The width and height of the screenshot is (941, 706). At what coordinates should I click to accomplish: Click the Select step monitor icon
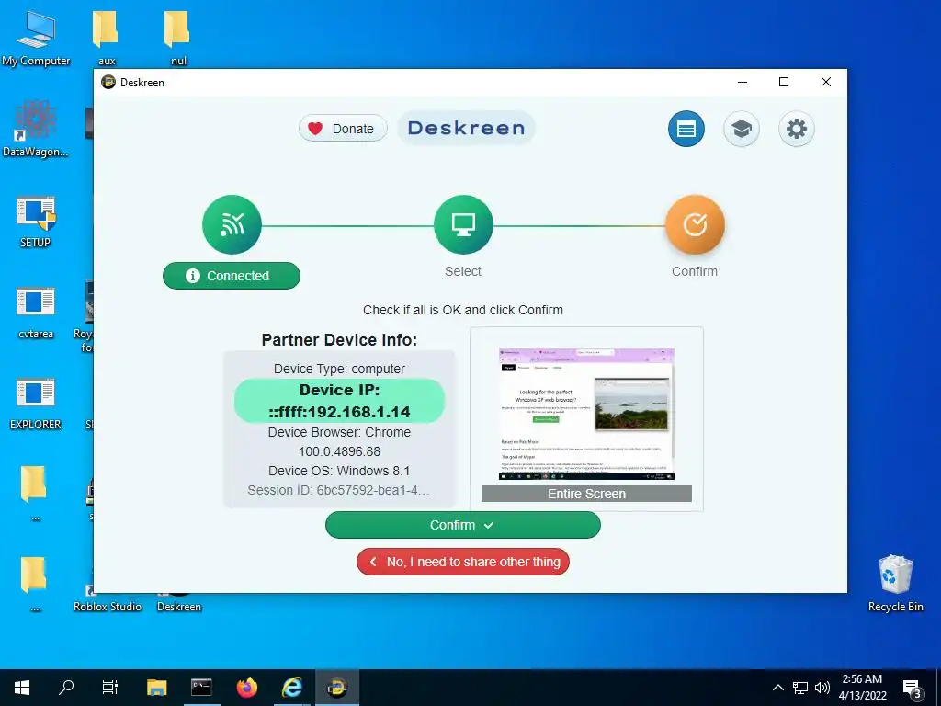pyautogui.click(x=463, y=224)
